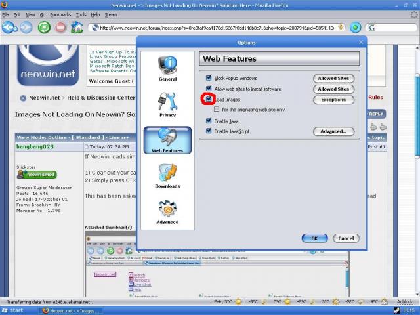Click the Exceptions button for images
Image resolution: width=420 pixels, height=315 pixels.
334,100
